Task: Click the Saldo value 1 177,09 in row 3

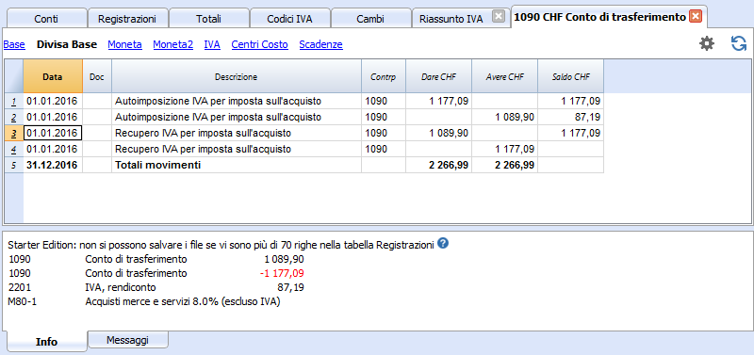Action: (x=571, y=133)
